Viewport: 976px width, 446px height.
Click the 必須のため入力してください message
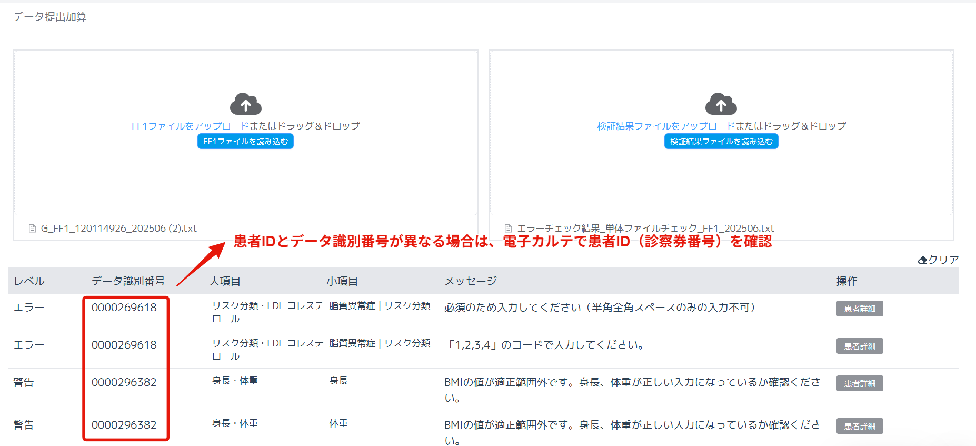pyautogui.click(x=600, y=308)
